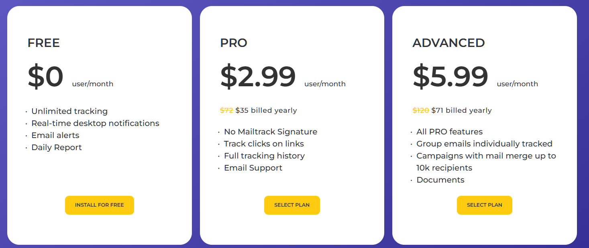Click the Daily Report list item
The height and width of the screenshot is (248, 589).
click(57, 147)
